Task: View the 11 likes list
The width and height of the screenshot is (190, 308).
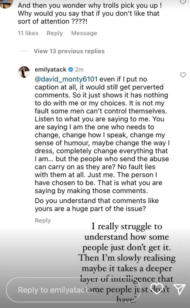Action: 28,33
